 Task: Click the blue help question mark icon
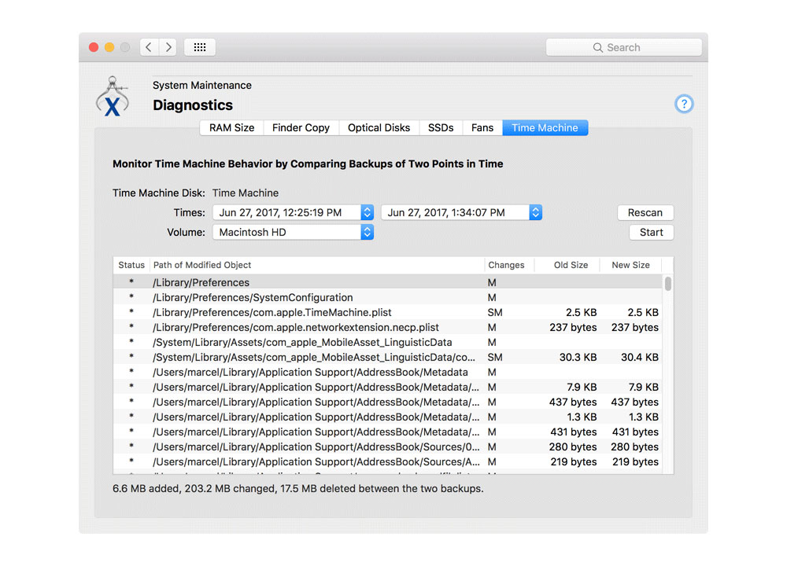pyautogui.click(x=684, y=104)
